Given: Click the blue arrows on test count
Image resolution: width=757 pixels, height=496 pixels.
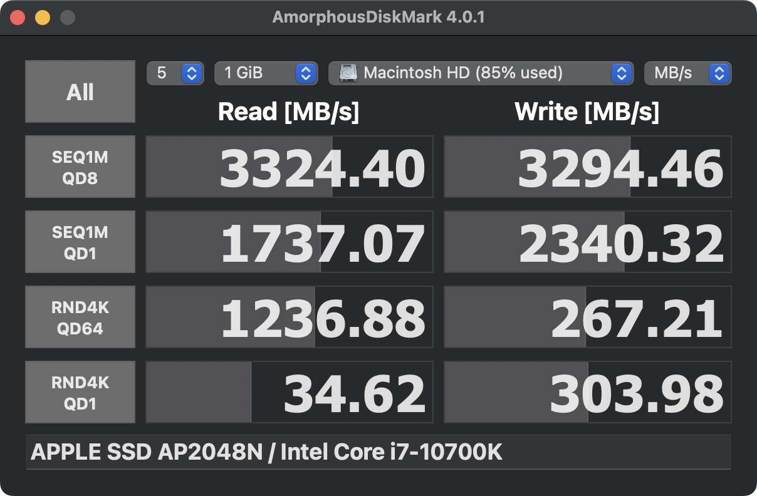Looking at the screenshot, I should [x=192, y=73].
